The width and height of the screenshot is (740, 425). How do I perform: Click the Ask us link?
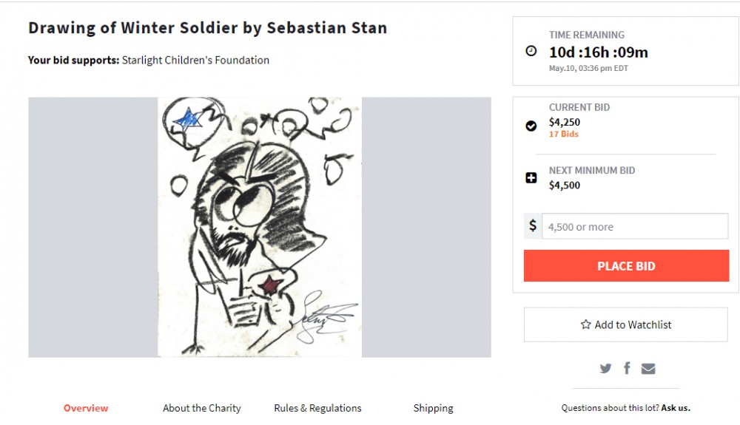pyautogui.click(x=676, y=408)
